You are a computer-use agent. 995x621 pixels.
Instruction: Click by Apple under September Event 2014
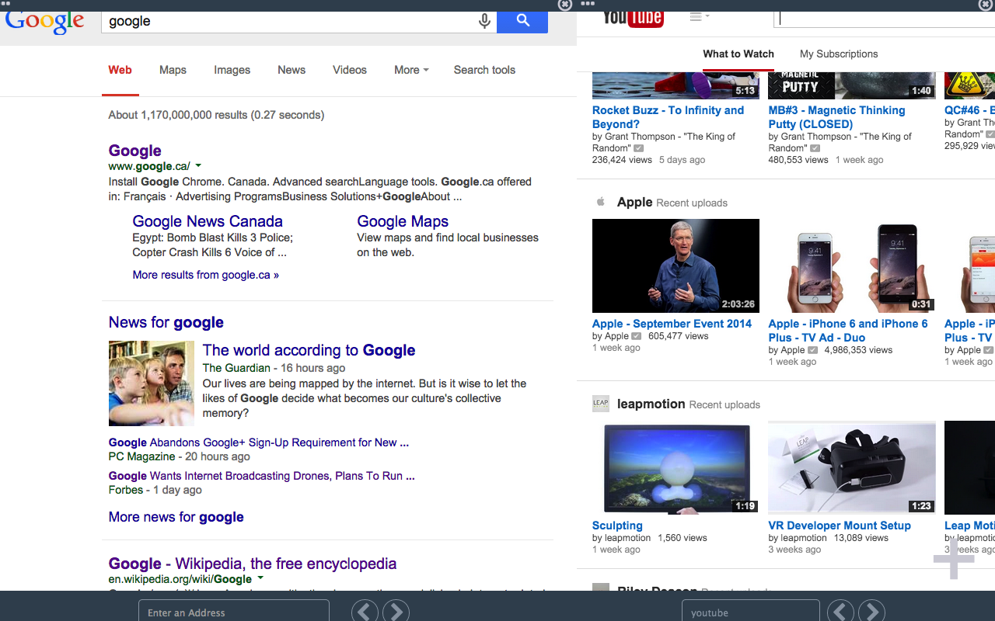pyautogui.click(x=610, y=336)
